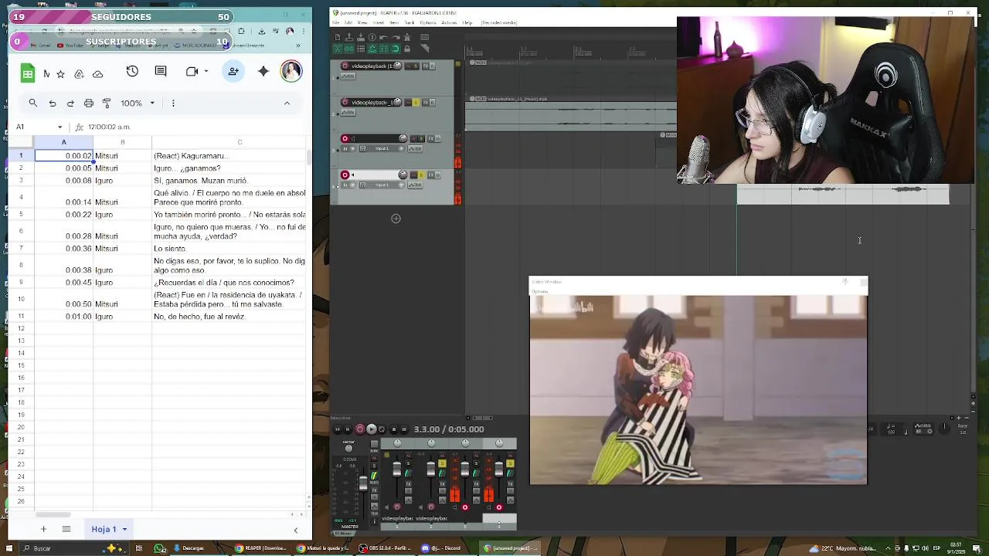Click the transport Stop button
The image size is (989, 556).
tap(394, 429)
